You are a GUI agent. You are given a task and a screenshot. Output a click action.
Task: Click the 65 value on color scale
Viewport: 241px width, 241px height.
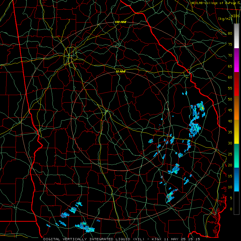pyautogui.click(x=230, y=66)
